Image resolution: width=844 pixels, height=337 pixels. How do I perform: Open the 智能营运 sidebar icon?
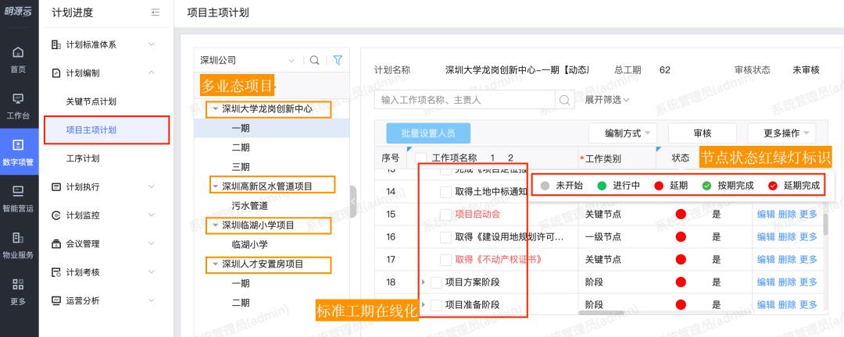(x=18, y=191)
